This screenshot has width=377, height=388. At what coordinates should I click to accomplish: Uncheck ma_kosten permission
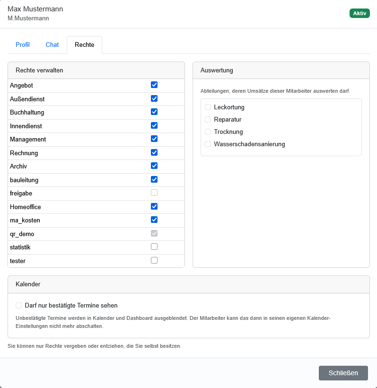[x=154, y=220]
